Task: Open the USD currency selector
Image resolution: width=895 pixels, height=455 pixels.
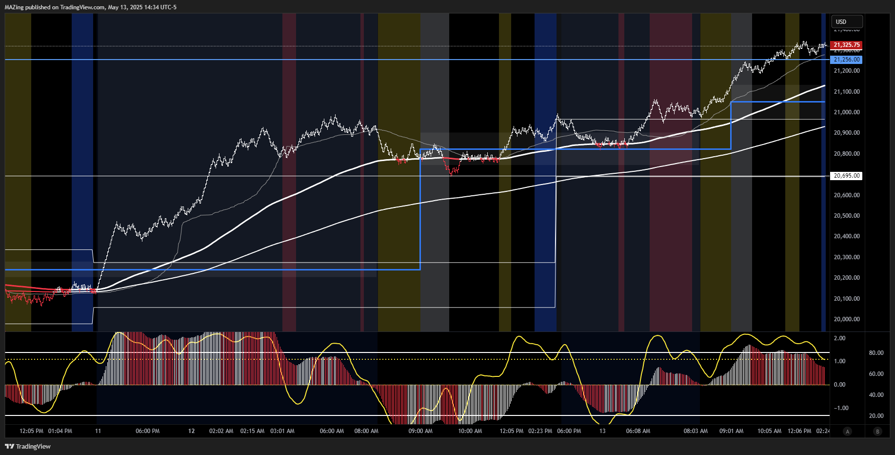Action: click(x=847, y=21)
